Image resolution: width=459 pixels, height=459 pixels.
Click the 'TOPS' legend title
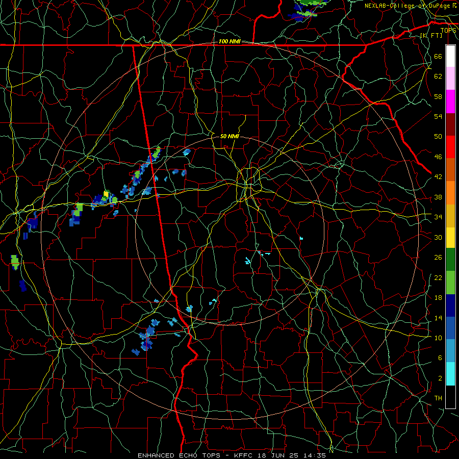(x=448, y=31)
